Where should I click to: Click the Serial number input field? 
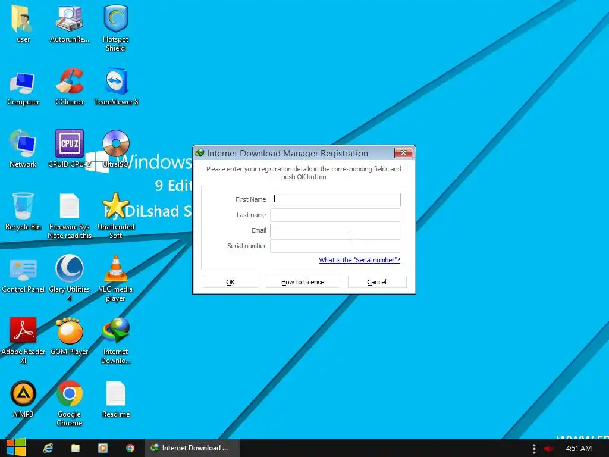click(x=335, y=246)
